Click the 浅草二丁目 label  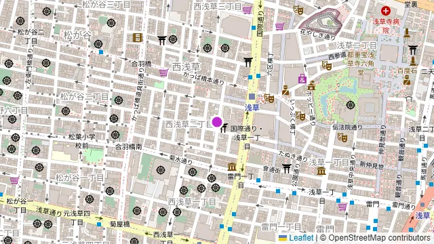coord(357,45)
